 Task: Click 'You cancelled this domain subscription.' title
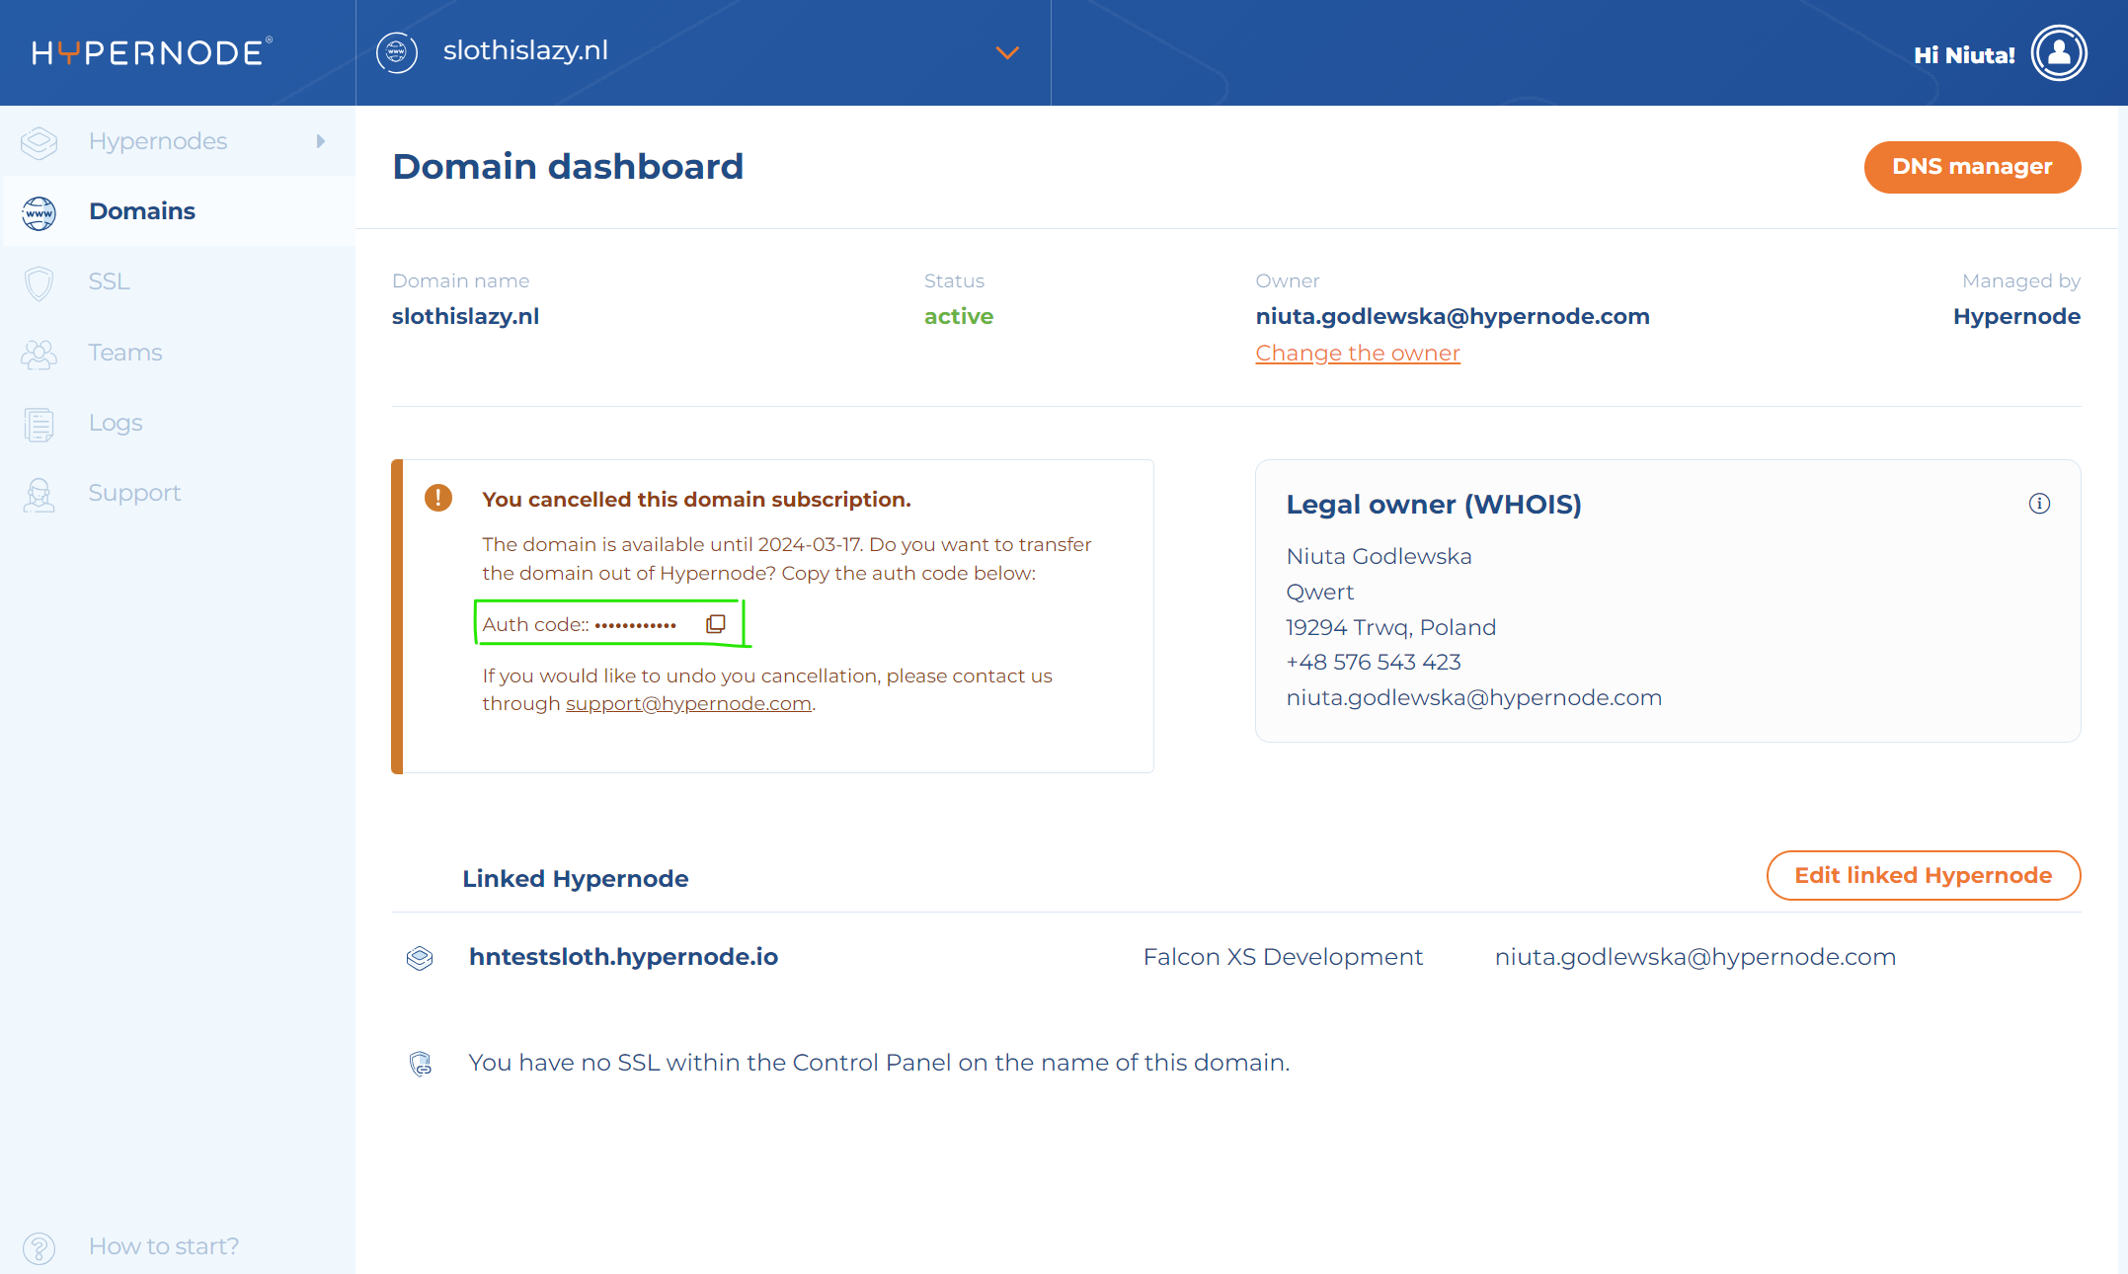pyautogui.click(x=696, y=500)
